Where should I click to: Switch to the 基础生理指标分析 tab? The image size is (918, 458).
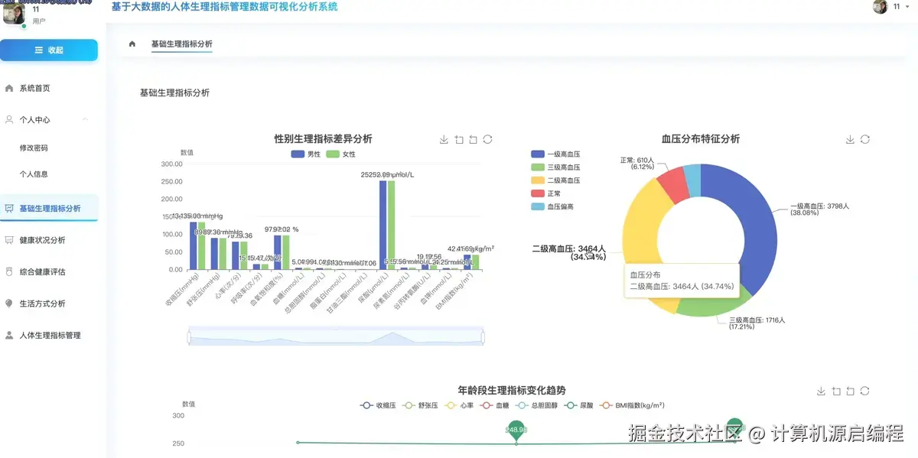click(183, 44)
